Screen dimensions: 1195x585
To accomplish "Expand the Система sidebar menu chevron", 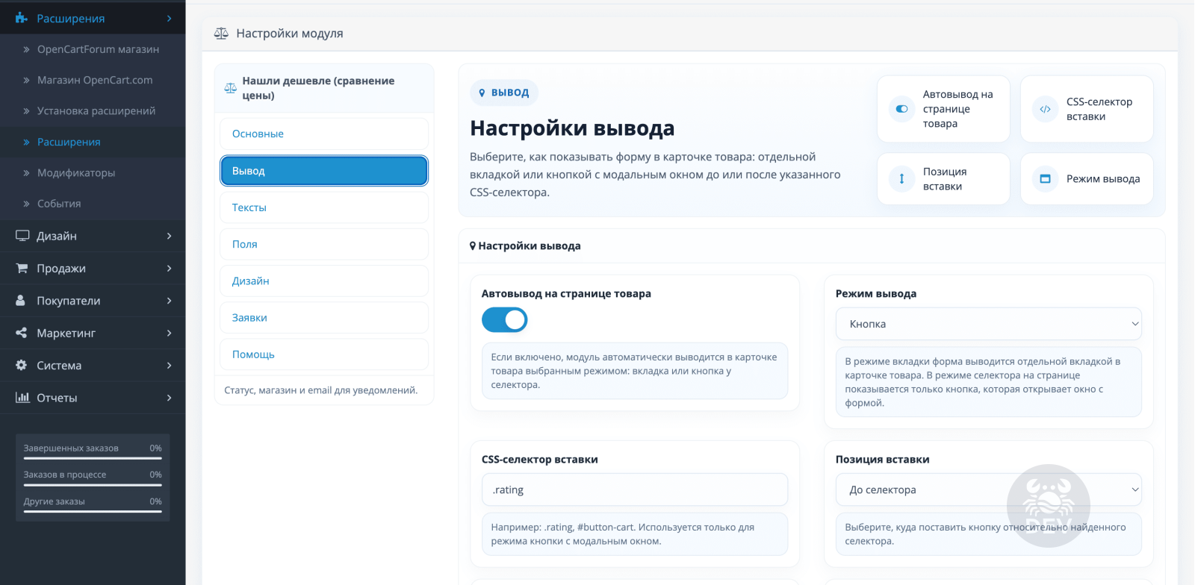I will tap(169, 365).
